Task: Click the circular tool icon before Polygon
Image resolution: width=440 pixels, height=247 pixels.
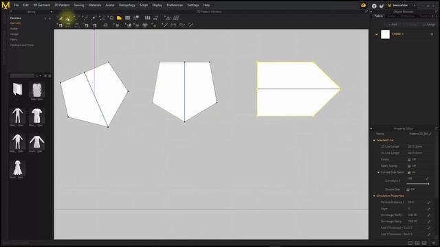Action: click(x=111, y=18)
